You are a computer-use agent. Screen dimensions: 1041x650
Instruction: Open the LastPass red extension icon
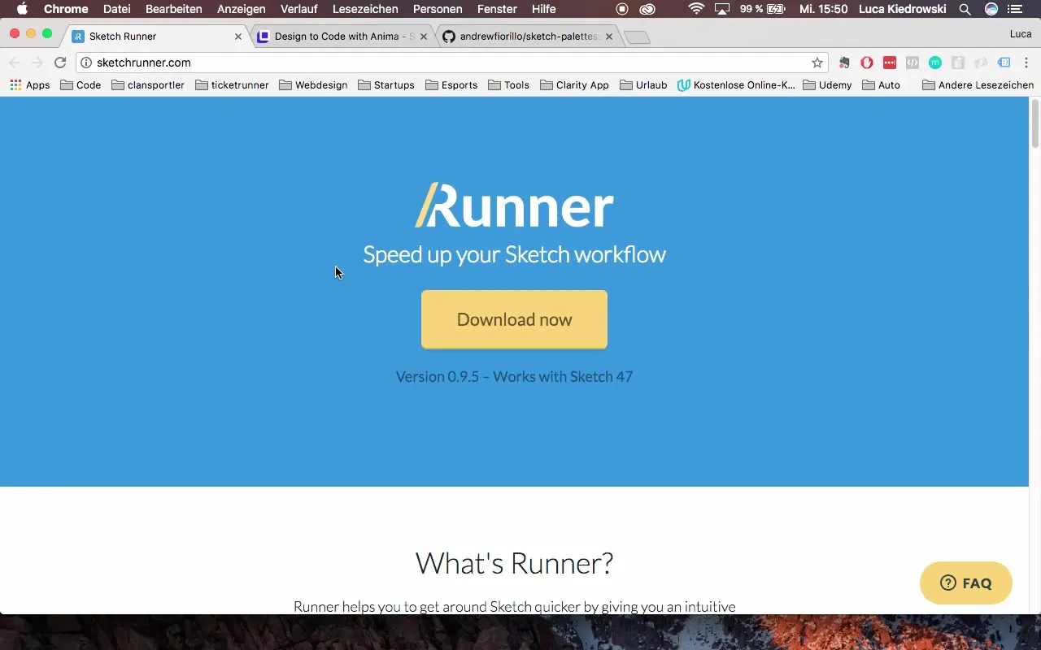click(890, 63)
